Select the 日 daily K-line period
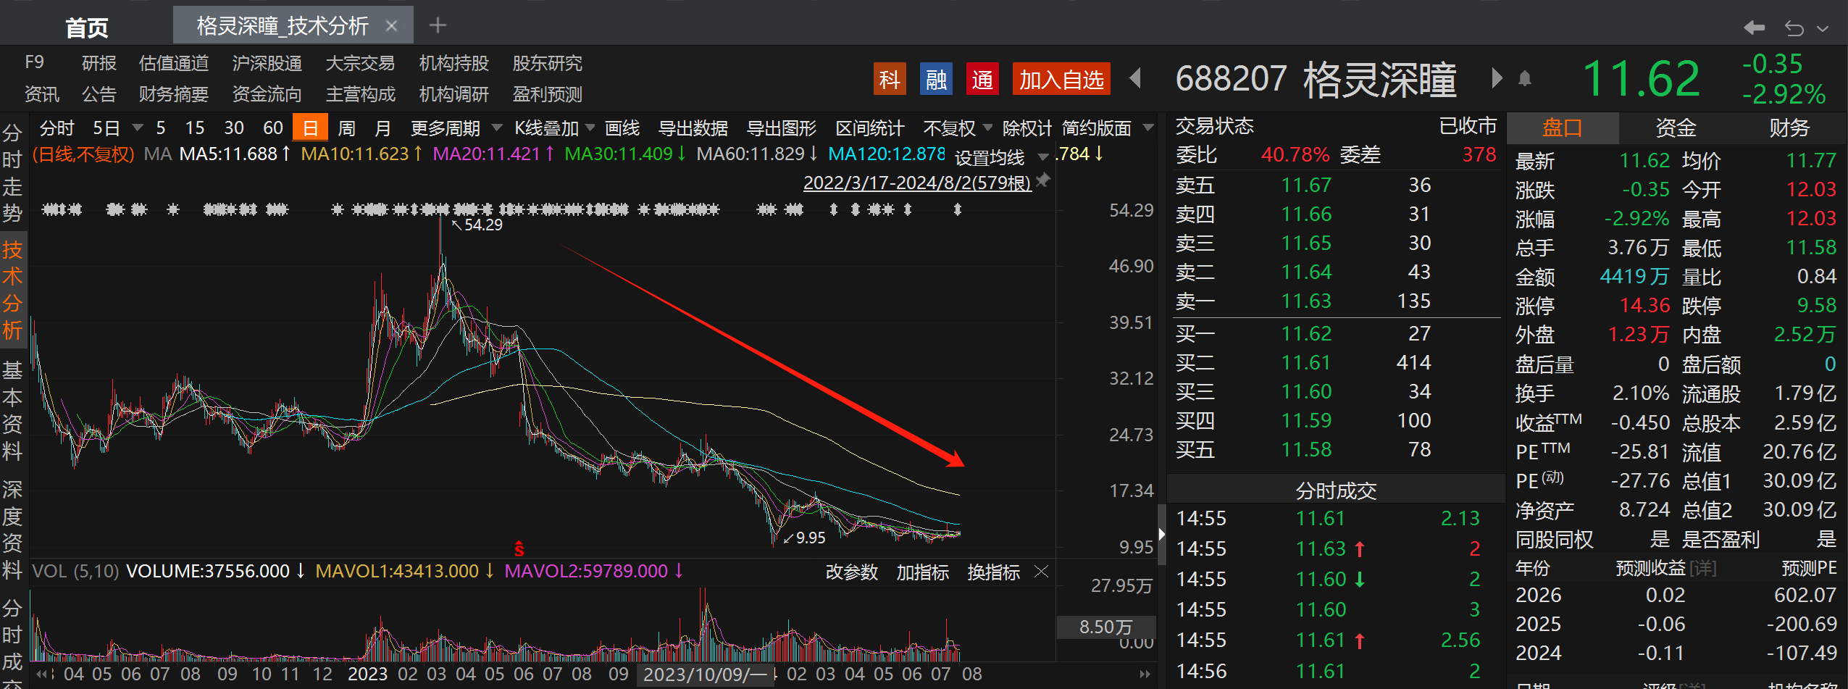The height and width of the screenshot is (689, 1848). click(310, 128)
